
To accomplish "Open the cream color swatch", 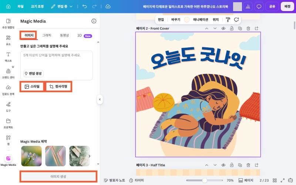I will coord(187,20).
